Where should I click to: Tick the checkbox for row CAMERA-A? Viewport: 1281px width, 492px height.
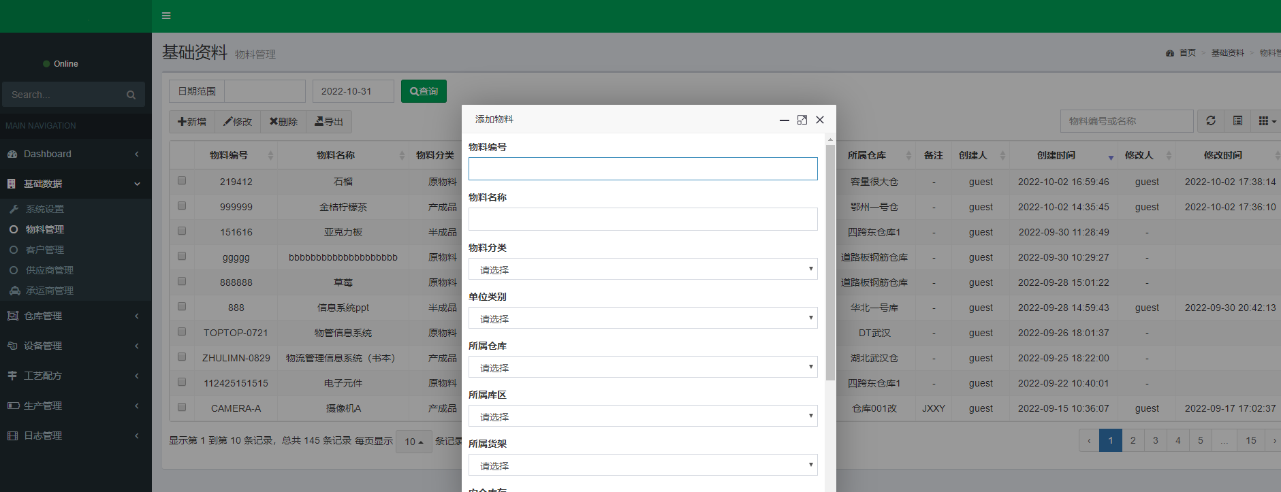pyautogui.click(x=182, y=408)
